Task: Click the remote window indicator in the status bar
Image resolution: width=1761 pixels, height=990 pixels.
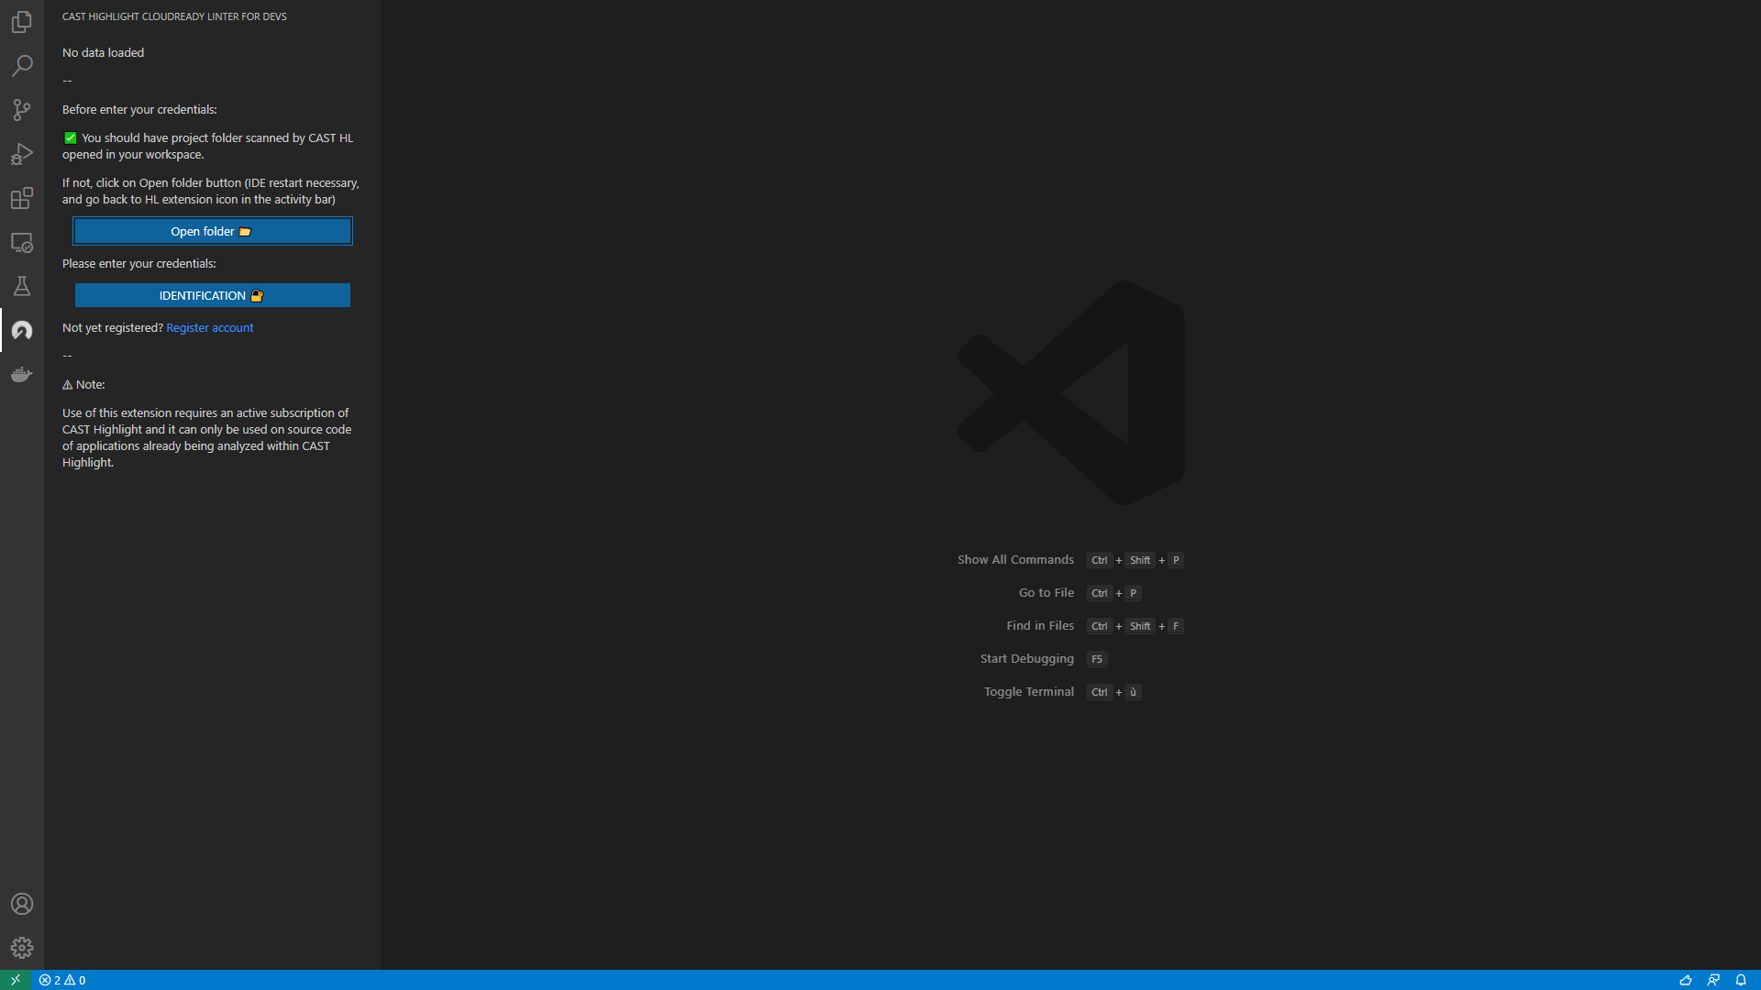Action: point(16,980)
